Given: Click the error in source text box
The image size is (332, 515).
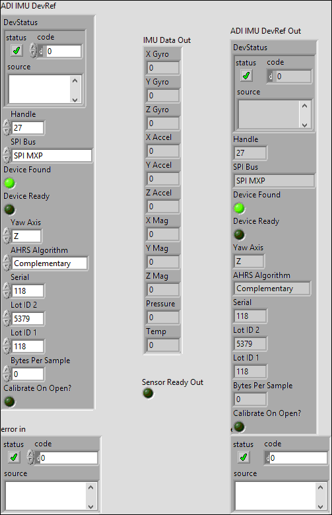Looking at the screenshot, I should point(46,496).
